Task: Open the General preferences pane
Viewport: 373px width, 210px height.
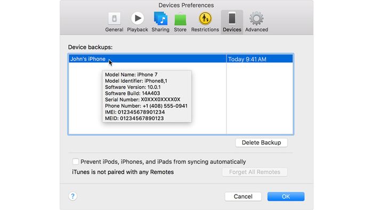Action: pyautogui.click(x=114, y=22)
